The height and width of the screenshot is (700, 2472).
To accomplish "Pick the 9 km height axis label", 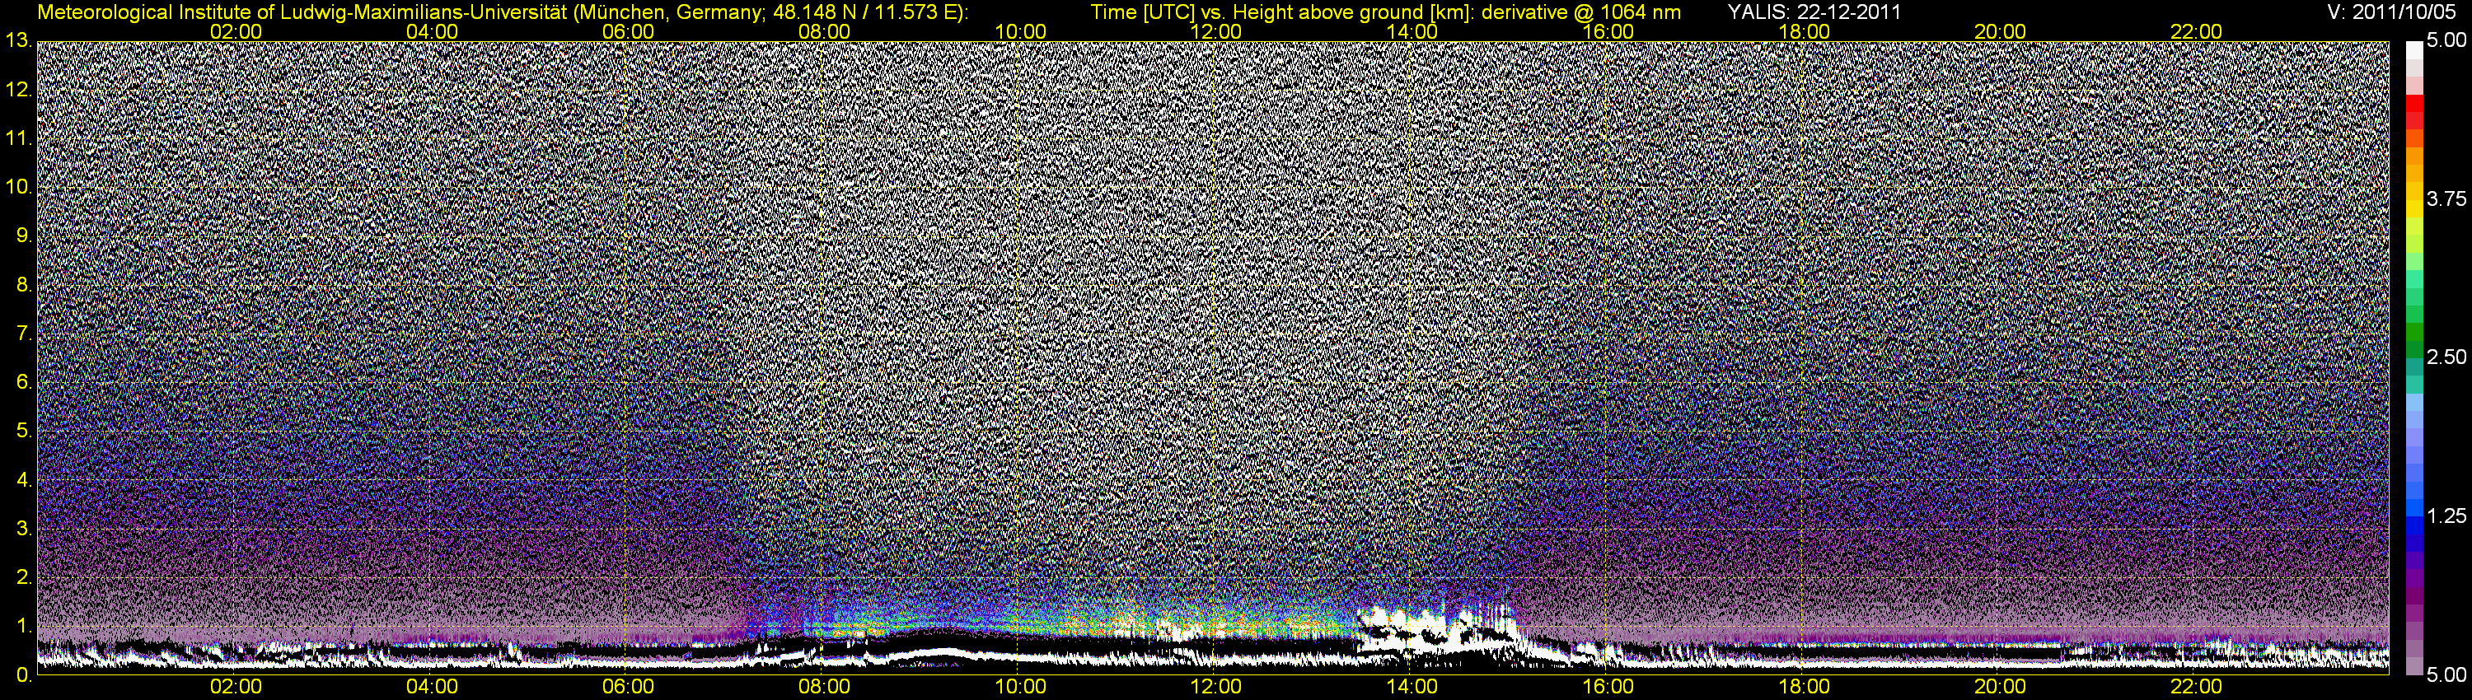I will point(23,236).
